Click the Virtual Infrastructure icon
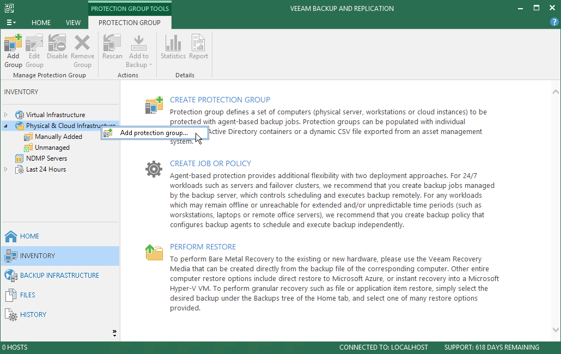Image resolution: width=561 pixels, height=354 pixels. 19,115
